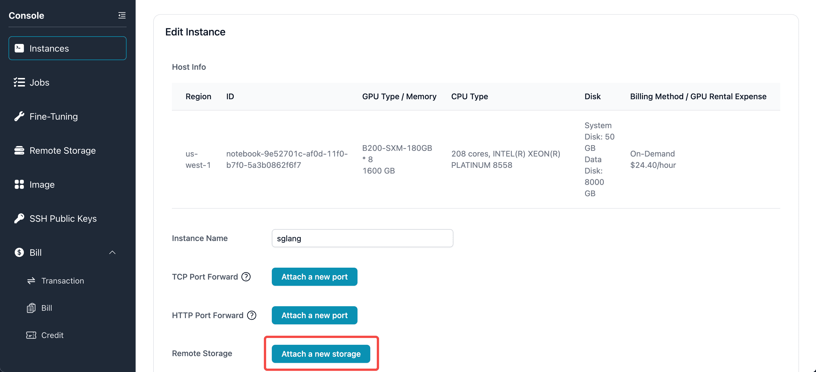The height and width of the screenshot is (372, 816).
Task: Open the Transaction submenu item
Action: 62,281
